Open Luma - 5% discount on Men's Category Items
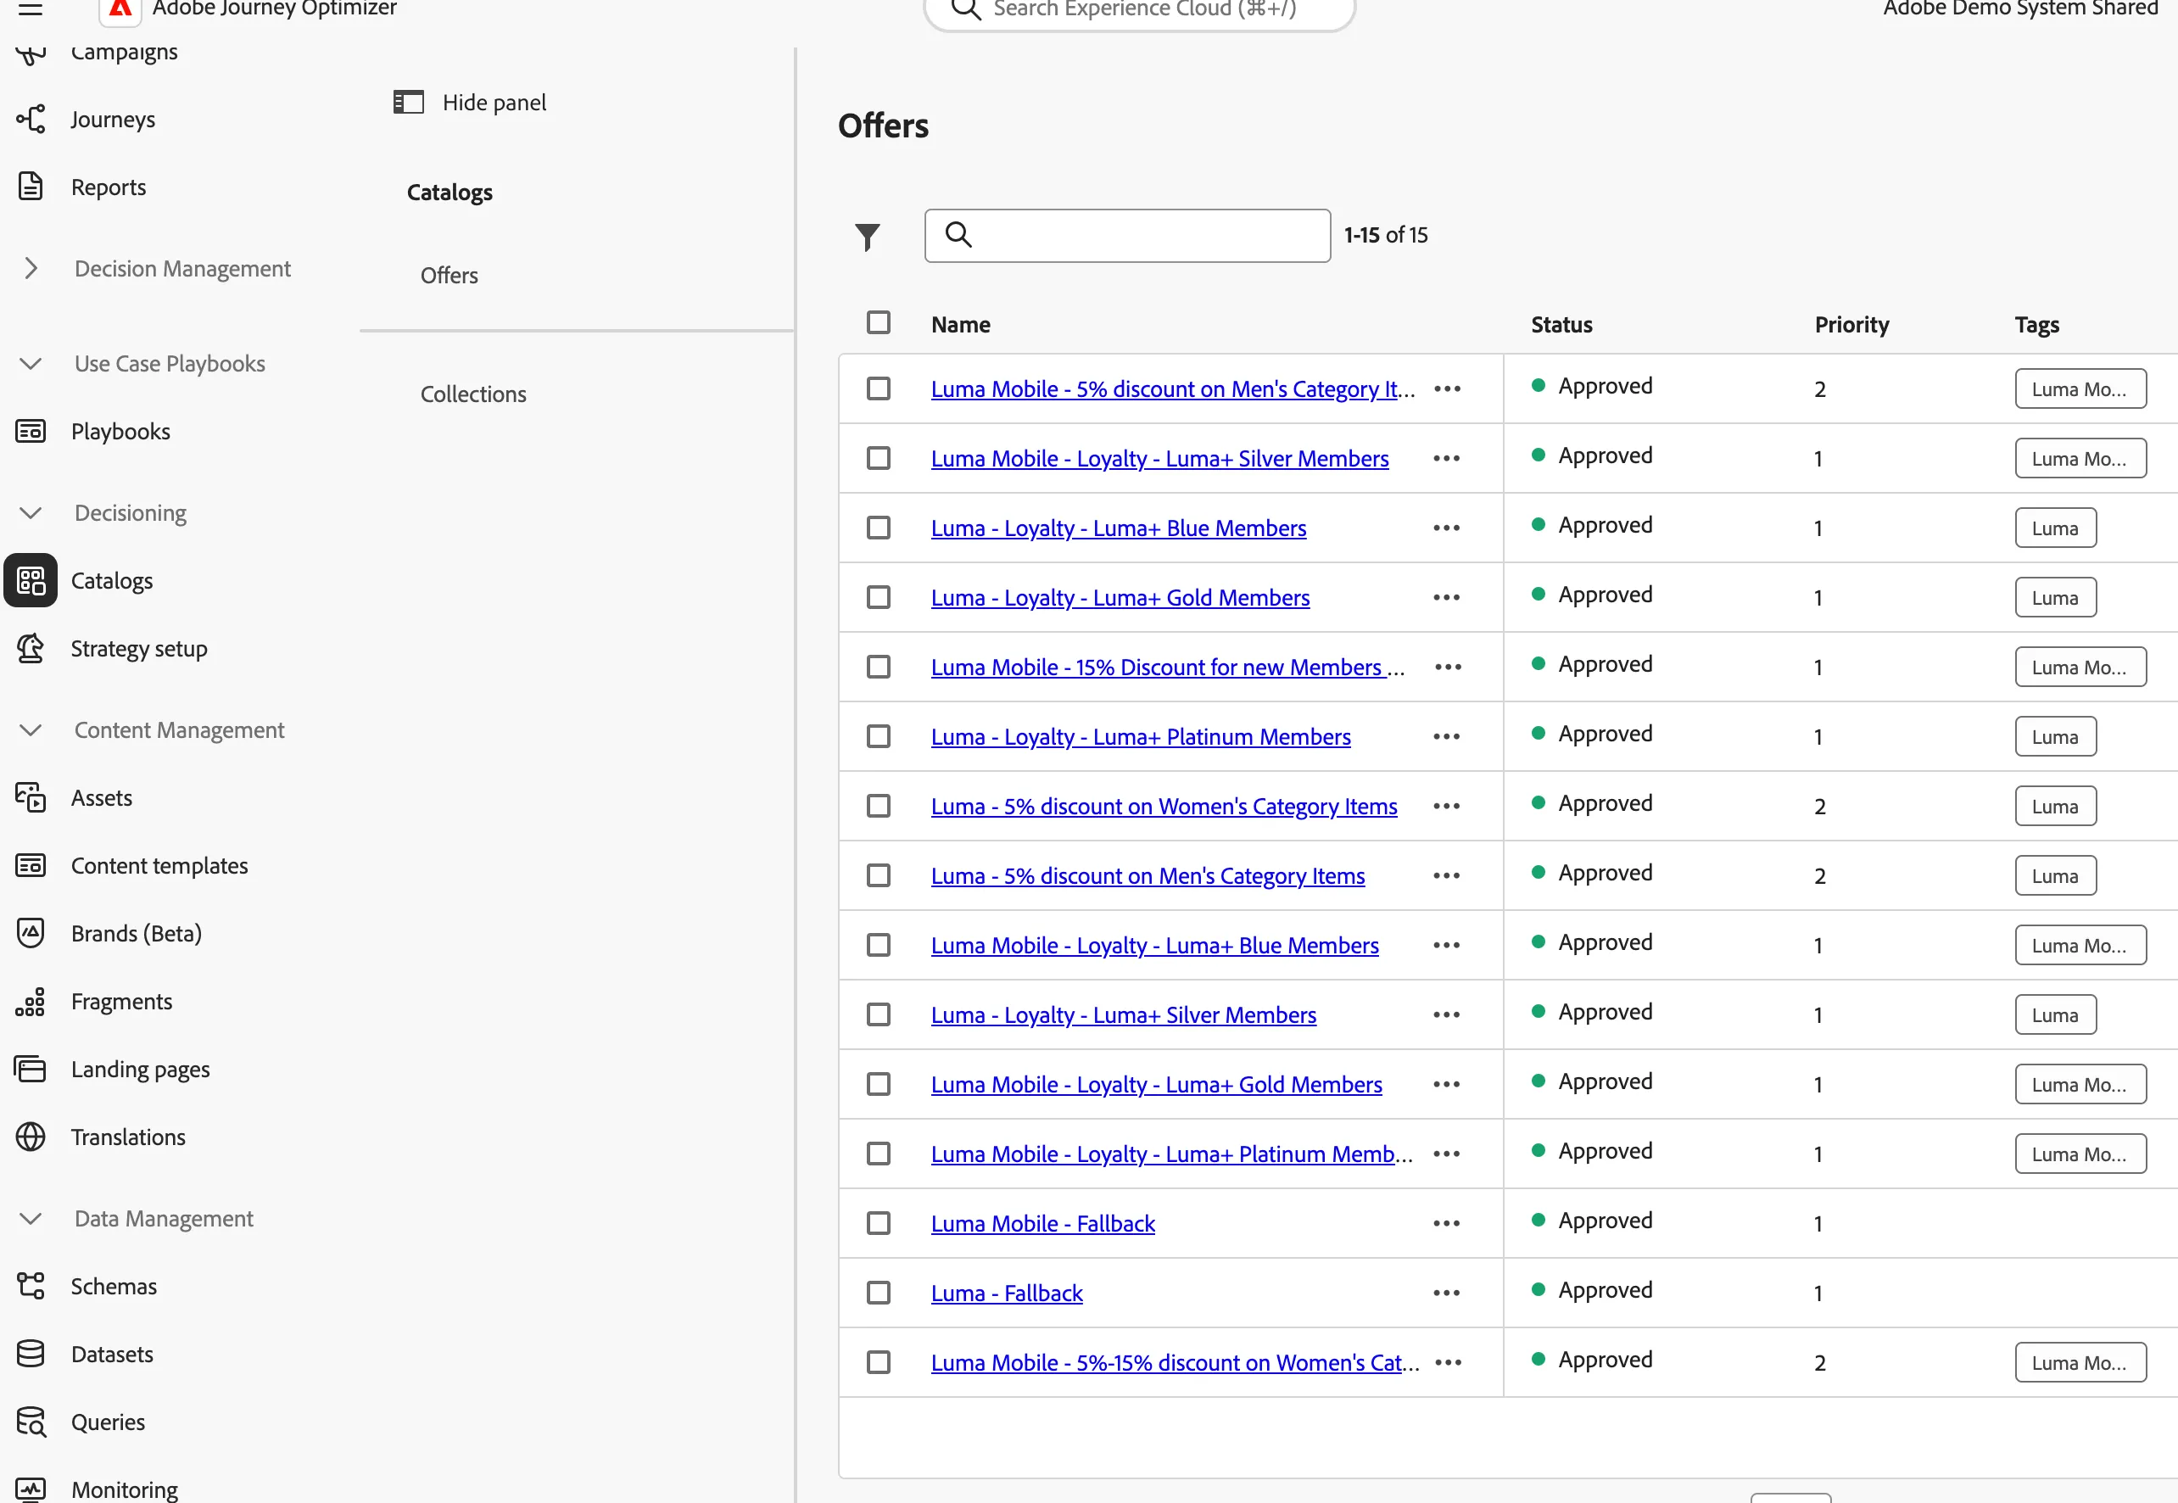This screenshot has width=2178, height=1503. click(1147, 874)
